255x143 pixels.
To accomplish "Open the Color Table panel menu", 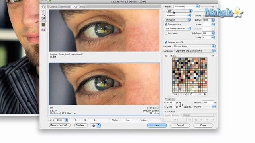I will (212, 56).
